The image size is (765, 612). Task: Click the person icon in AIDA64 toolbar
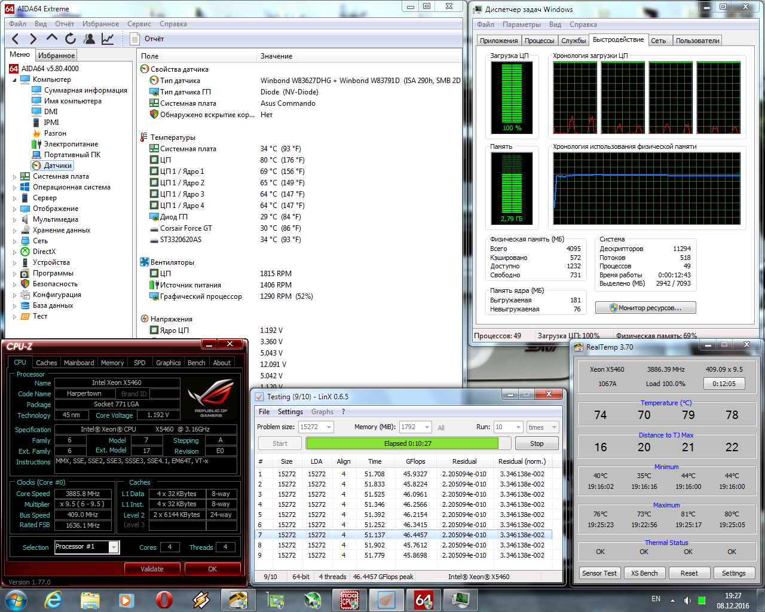coord(89,39)
